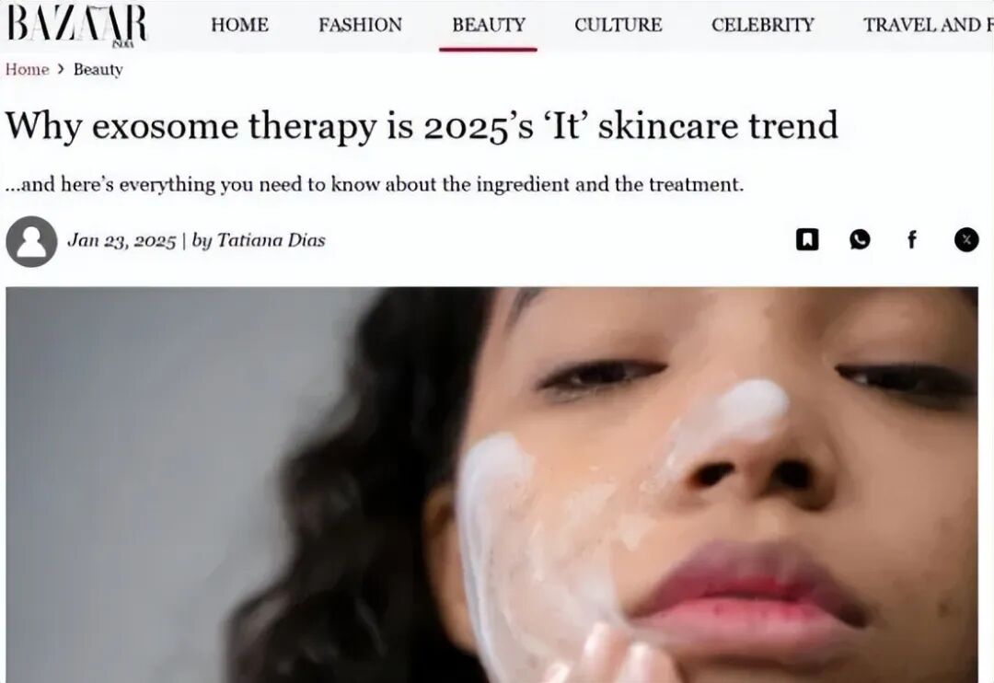Click the Beauty breadcrumb link
The width and height of the screenshot is (994, 683).
[98, 70]
